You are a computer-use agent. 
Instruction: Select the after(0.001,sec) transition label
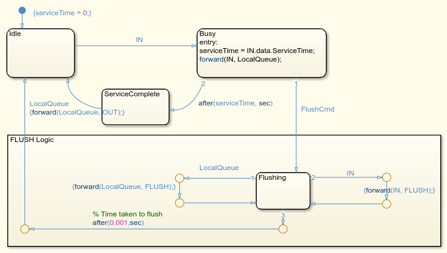(118, 223)
